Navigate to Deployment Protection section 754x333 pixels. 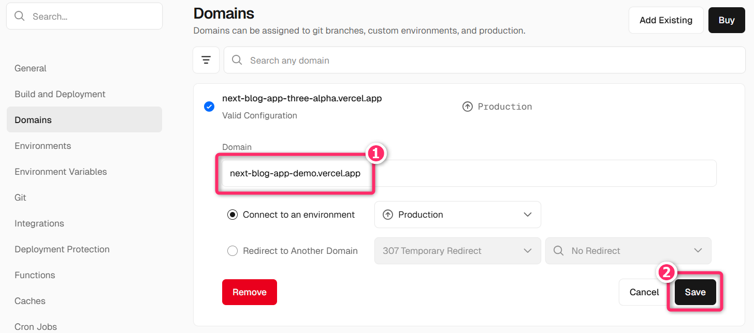(62, 249)
